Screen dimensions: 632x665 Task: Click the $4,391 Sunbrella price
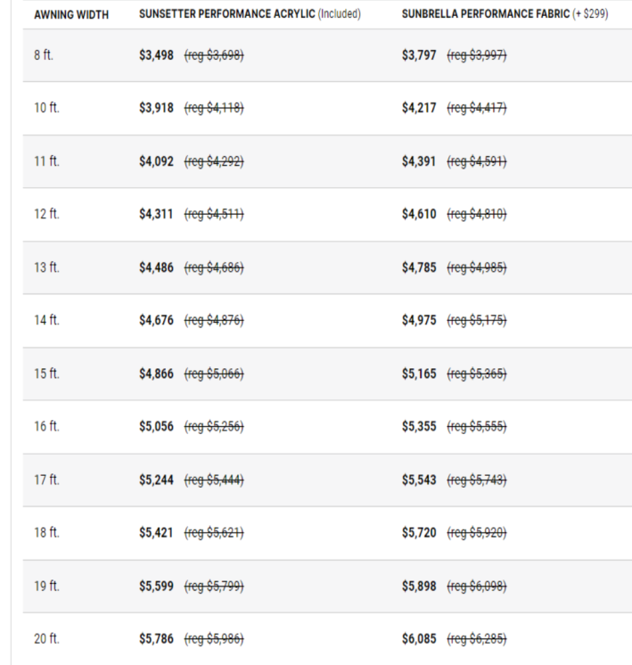pyautogui.click(x=419, y=162)
